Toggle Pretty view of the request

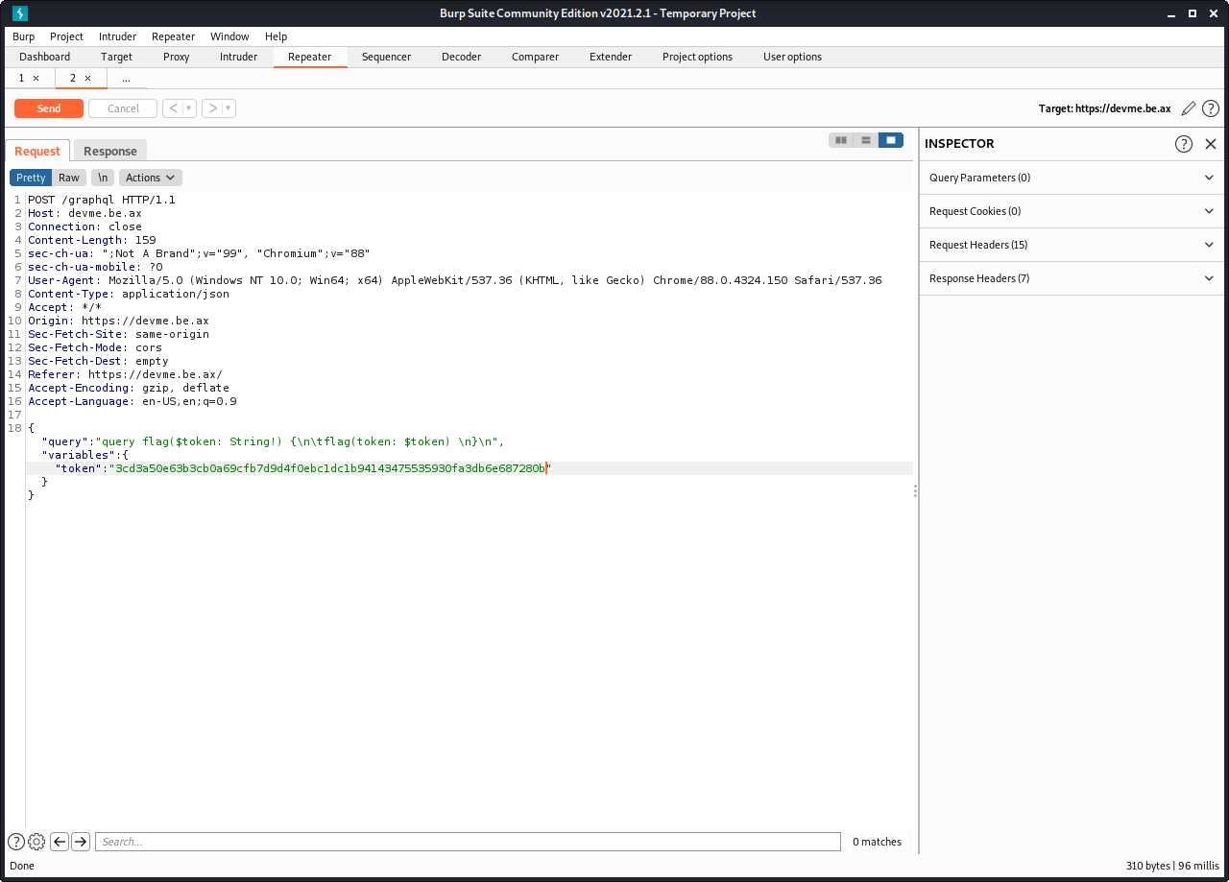(31, 178)
